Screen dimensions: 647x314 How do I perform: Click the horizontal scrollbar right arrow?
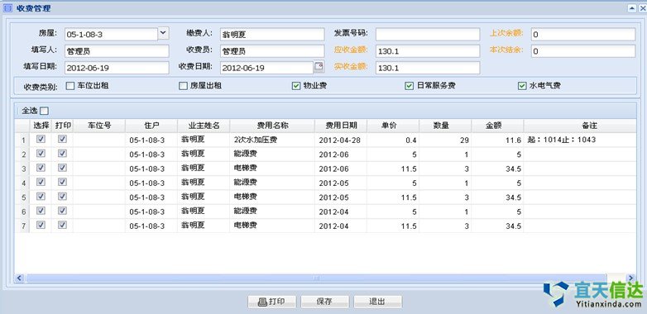pyautogui.click(x=630, y=278)
